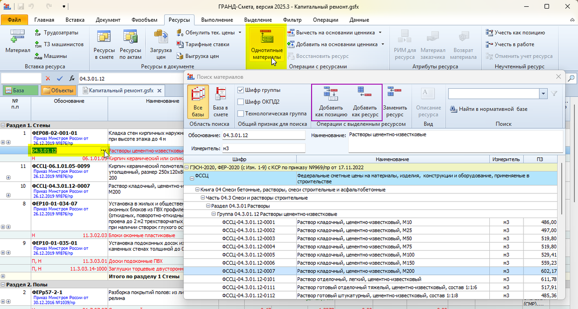Screen dimensions: 578x309
Task: Click Тарифные ставки
Action: [202, 44]
